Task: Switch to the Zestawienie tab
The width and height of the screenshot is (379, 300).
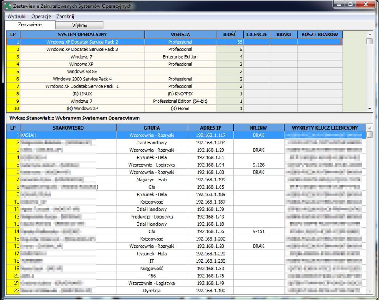Action: point(30,25)
